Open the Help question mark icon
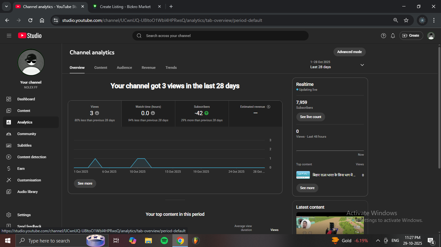The height and width of the screenshot is (247, 441). (x=384, y=36)
